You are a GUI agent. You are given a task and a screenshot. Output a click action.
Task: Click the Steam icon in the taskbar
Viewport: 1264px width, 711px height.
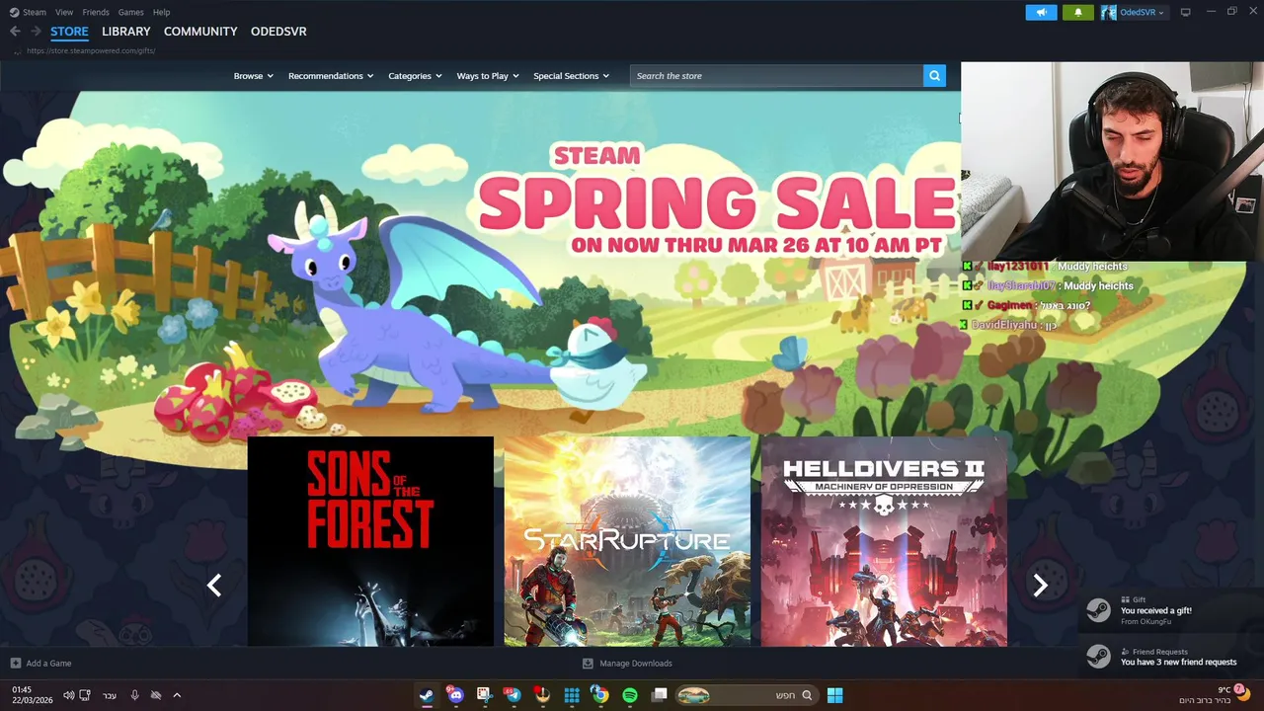tap(426, 695)
